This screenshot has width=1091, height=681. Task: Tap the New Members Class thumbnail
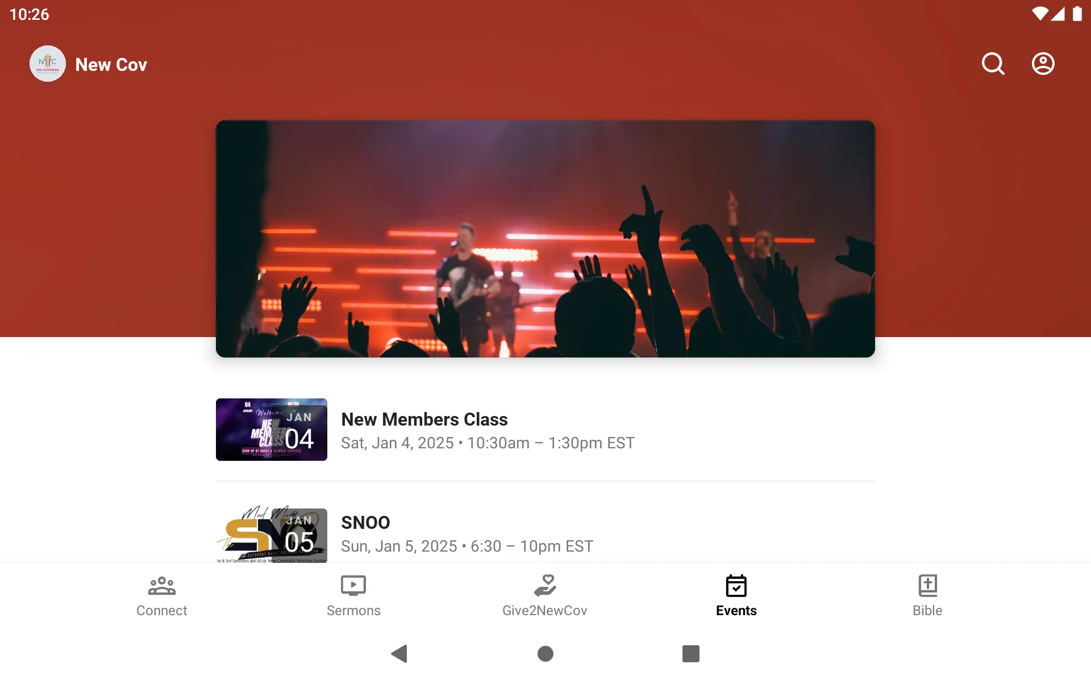tap(272, 429)
